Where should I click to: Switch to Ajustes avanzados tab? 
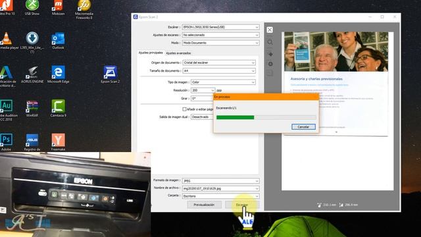[x=178, y=53]
